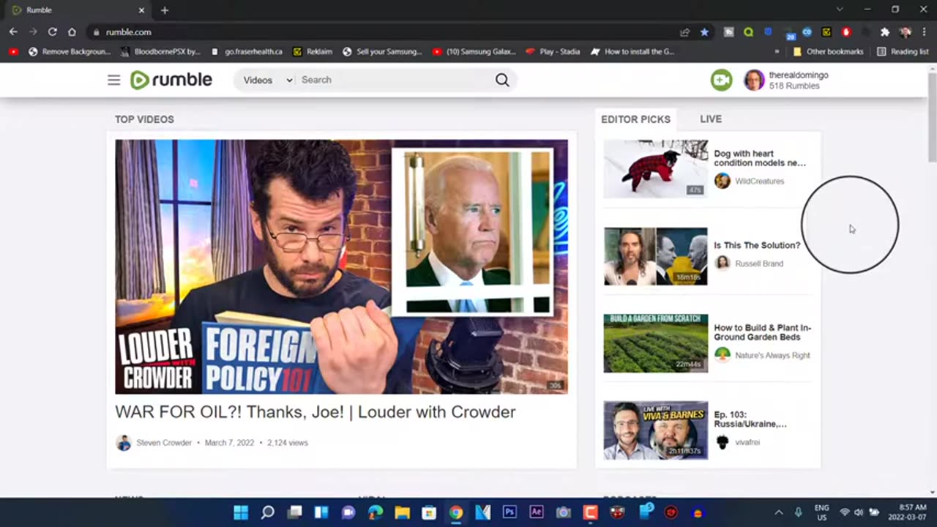Open How to Build & Plant In-Ground Garden Beds
Image resolution: width=937 pixels, height=527 pixels.
tap(762, 332)
